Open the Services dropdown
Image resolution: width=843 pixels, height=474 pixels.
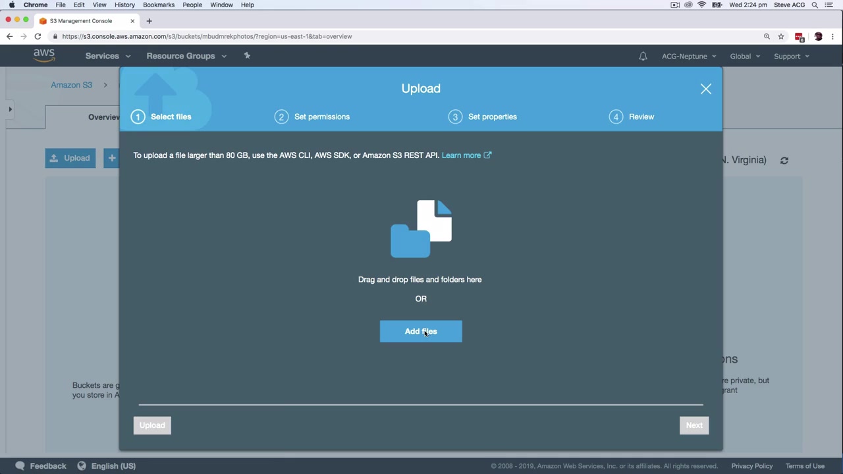pyautogui.click(x=108, y=56)
